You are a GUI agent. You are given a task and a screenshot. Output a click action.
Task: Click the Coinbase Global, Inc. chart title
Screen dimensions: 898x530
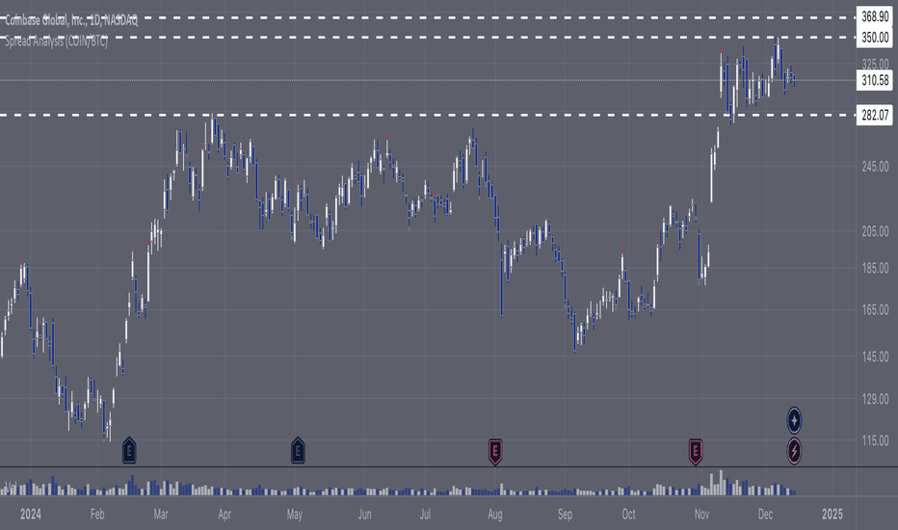(71, 20)
